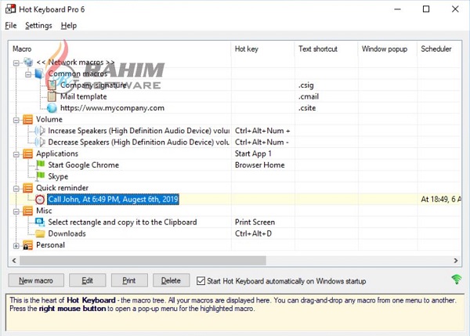Click the Scheduler column header
Viewport: 470px width, 336px height.
coord(439,49)
